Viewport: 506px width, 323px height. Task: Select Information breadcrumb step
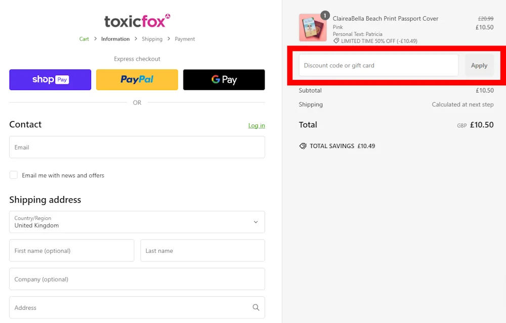(x=115, y=39)
